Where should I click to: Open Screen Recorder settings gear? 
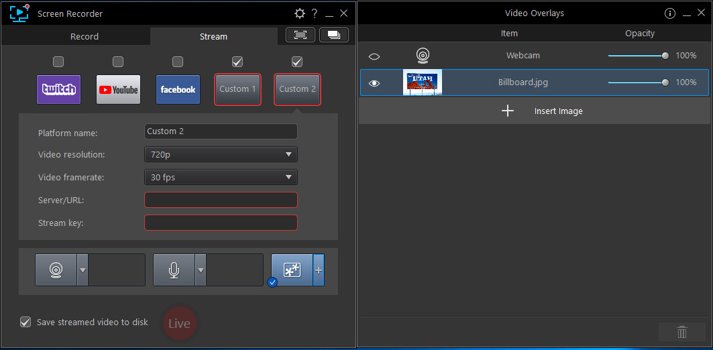[x=300, y=13]
